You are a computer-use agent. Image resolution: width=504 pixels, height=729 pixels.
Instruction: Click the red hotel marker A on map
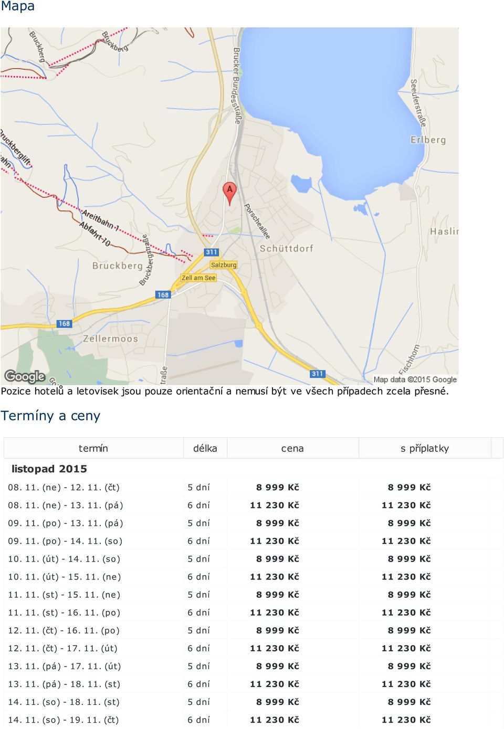click(x=229, y=193)
